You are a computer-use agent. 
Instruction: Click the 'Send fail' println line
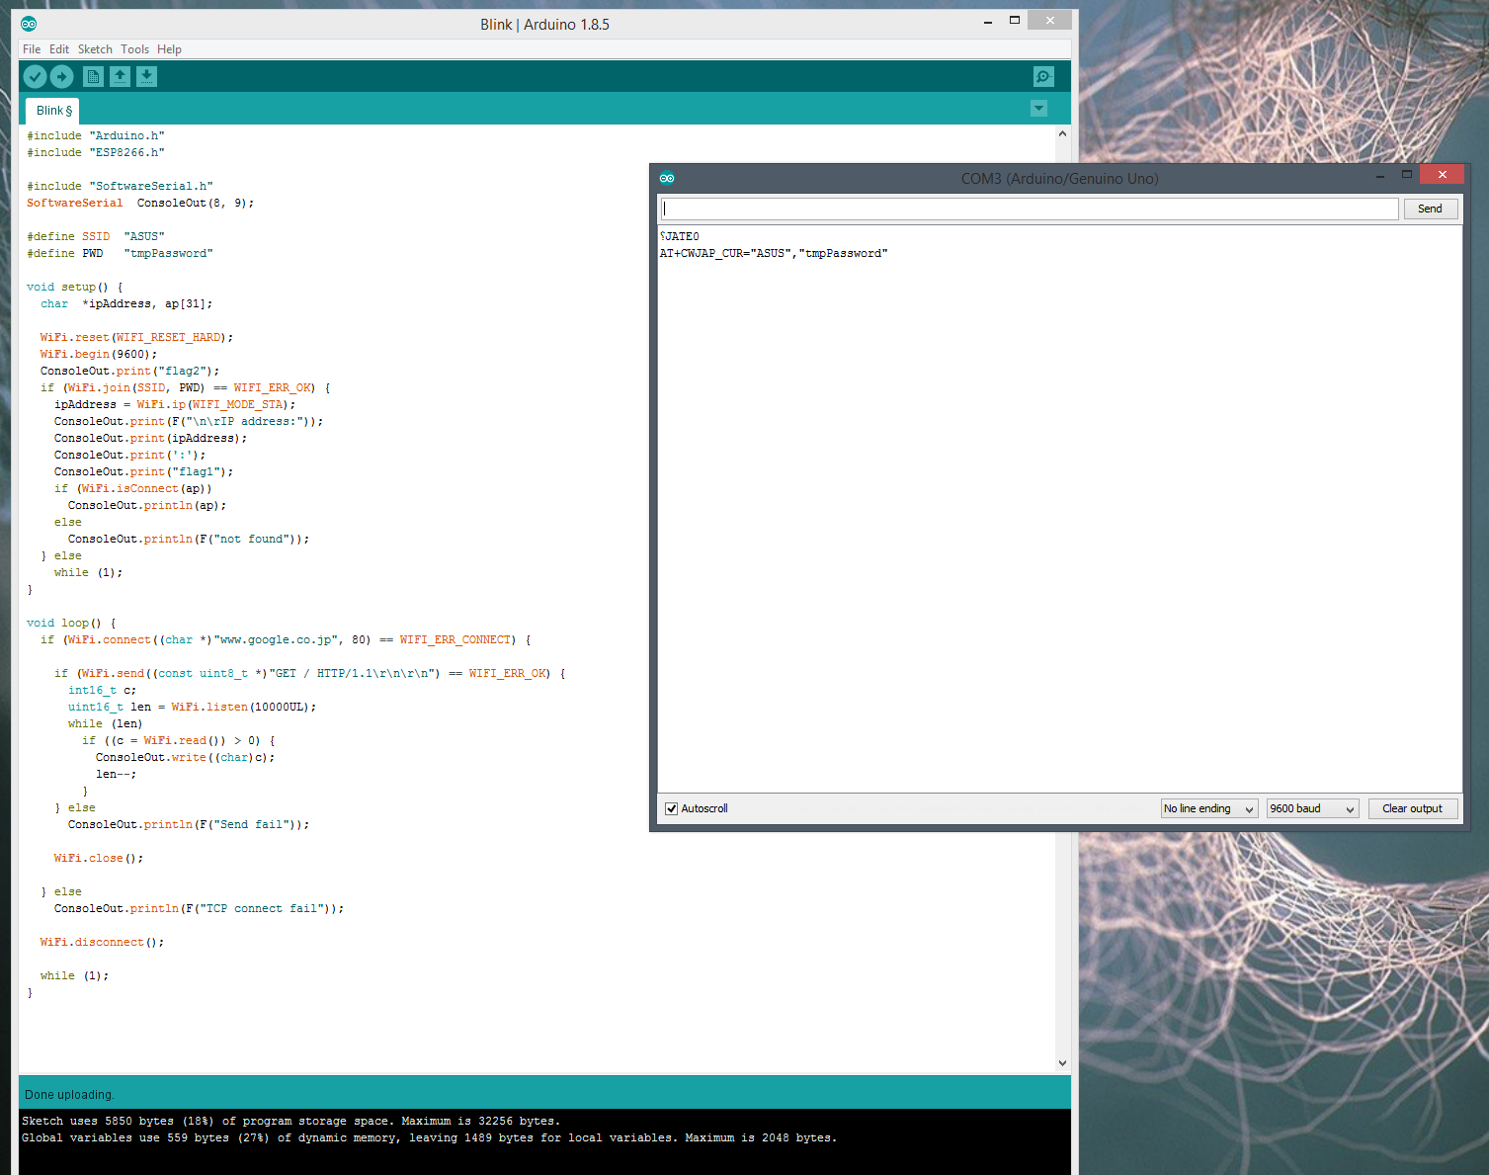tap(189, 824)
